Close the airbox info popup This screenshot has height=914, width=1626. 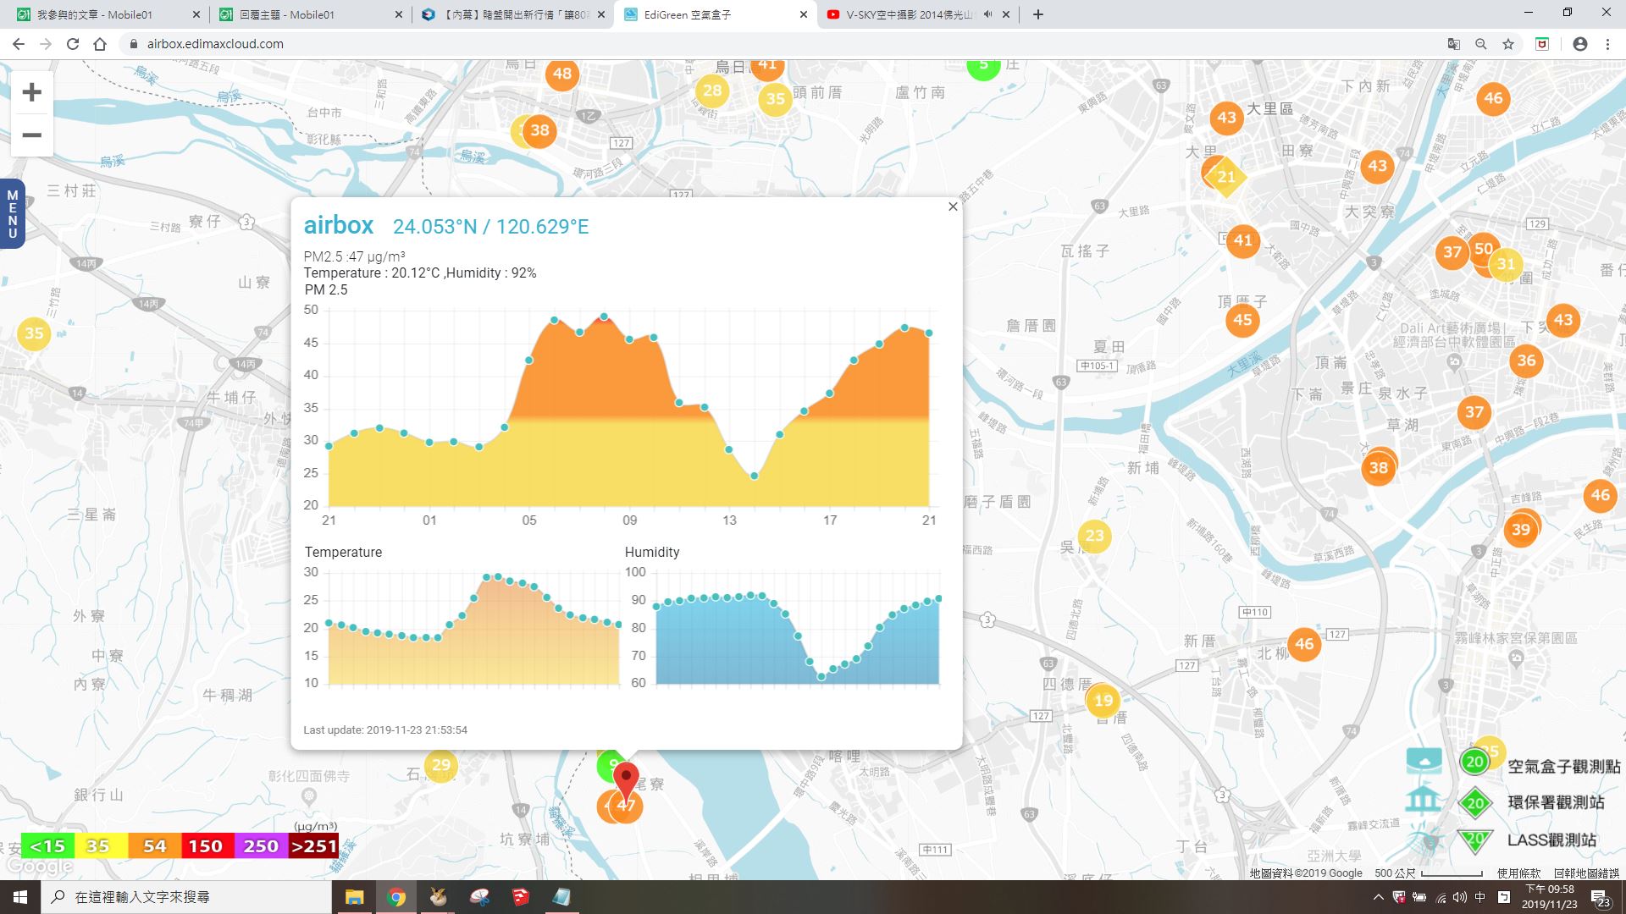[x=953, y=206]
